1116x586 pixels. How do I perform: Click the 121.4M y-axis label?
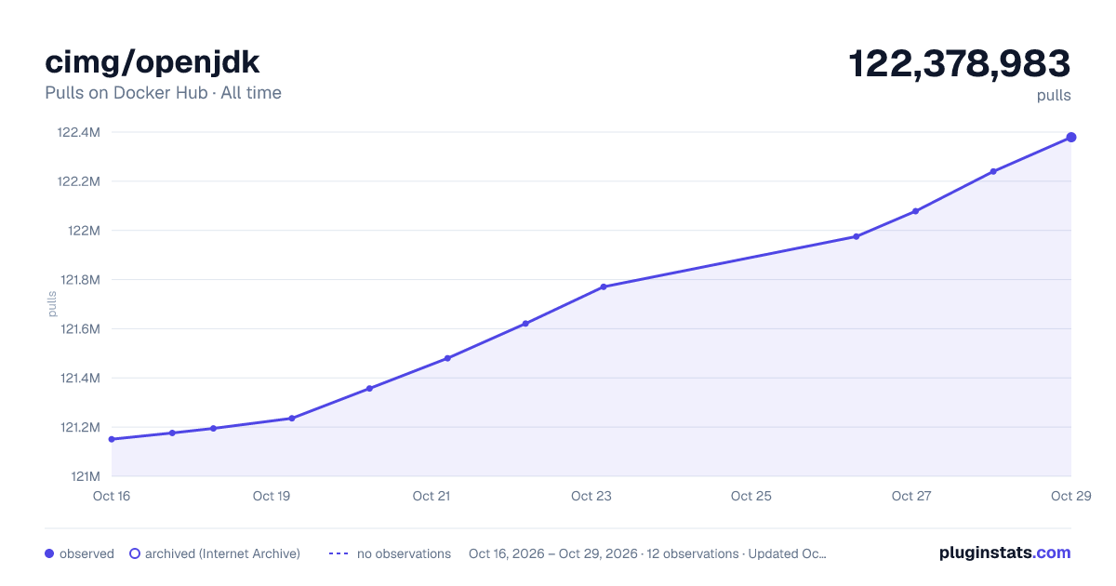click(x=80, y=379)
